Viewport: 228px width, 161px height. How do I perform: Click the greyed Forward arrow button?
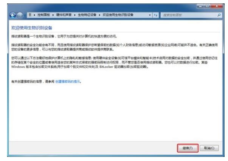(x=20, y=15)
